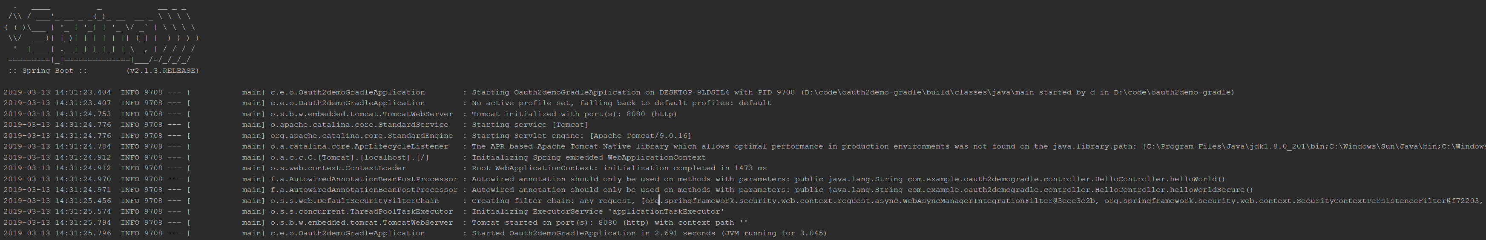Viewport: 1486px width, 240px height.
Task: Click the v2.1.3.RELEASE version text
Action: tap(163, 70)
